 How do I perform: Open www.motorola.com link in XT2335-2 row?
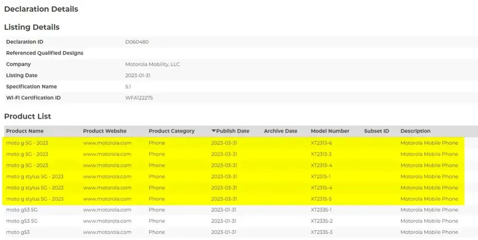(x=107, y=221)
